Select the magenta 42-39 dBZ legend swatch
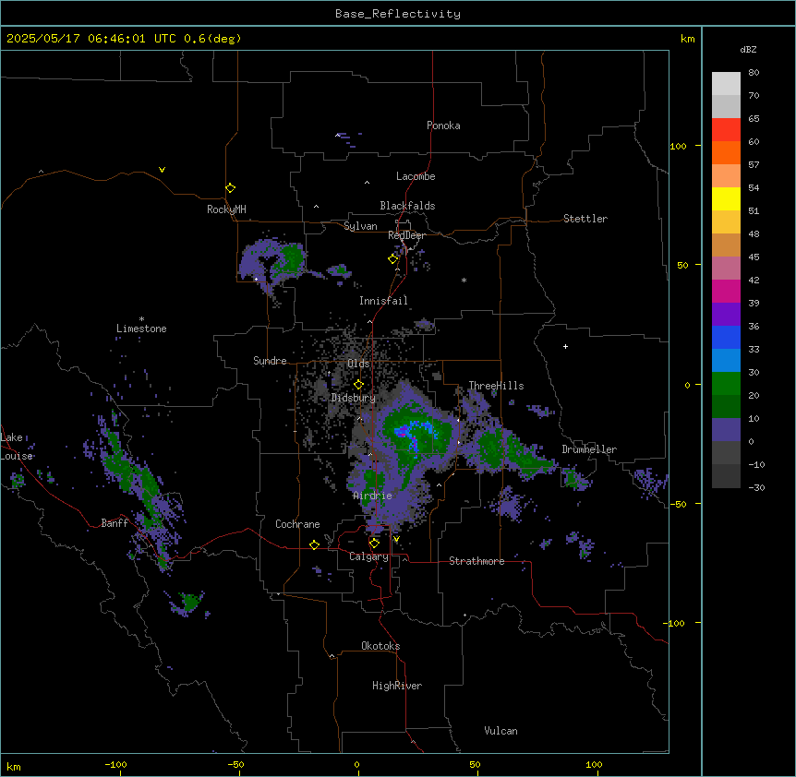 [726, 292]
